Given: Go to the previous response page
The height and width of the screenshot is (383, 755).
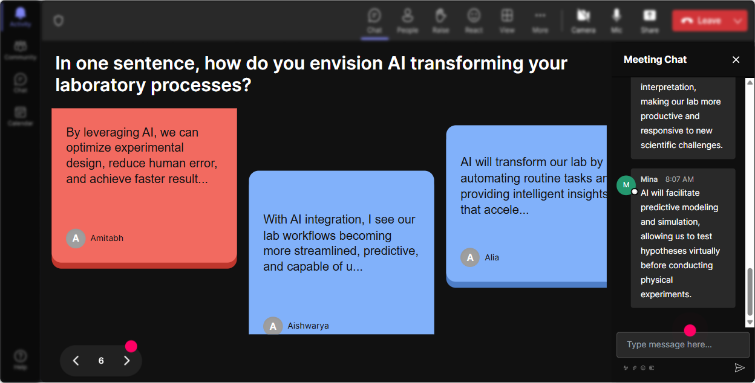Looking at the screenshot, I should tap(76, 361).
